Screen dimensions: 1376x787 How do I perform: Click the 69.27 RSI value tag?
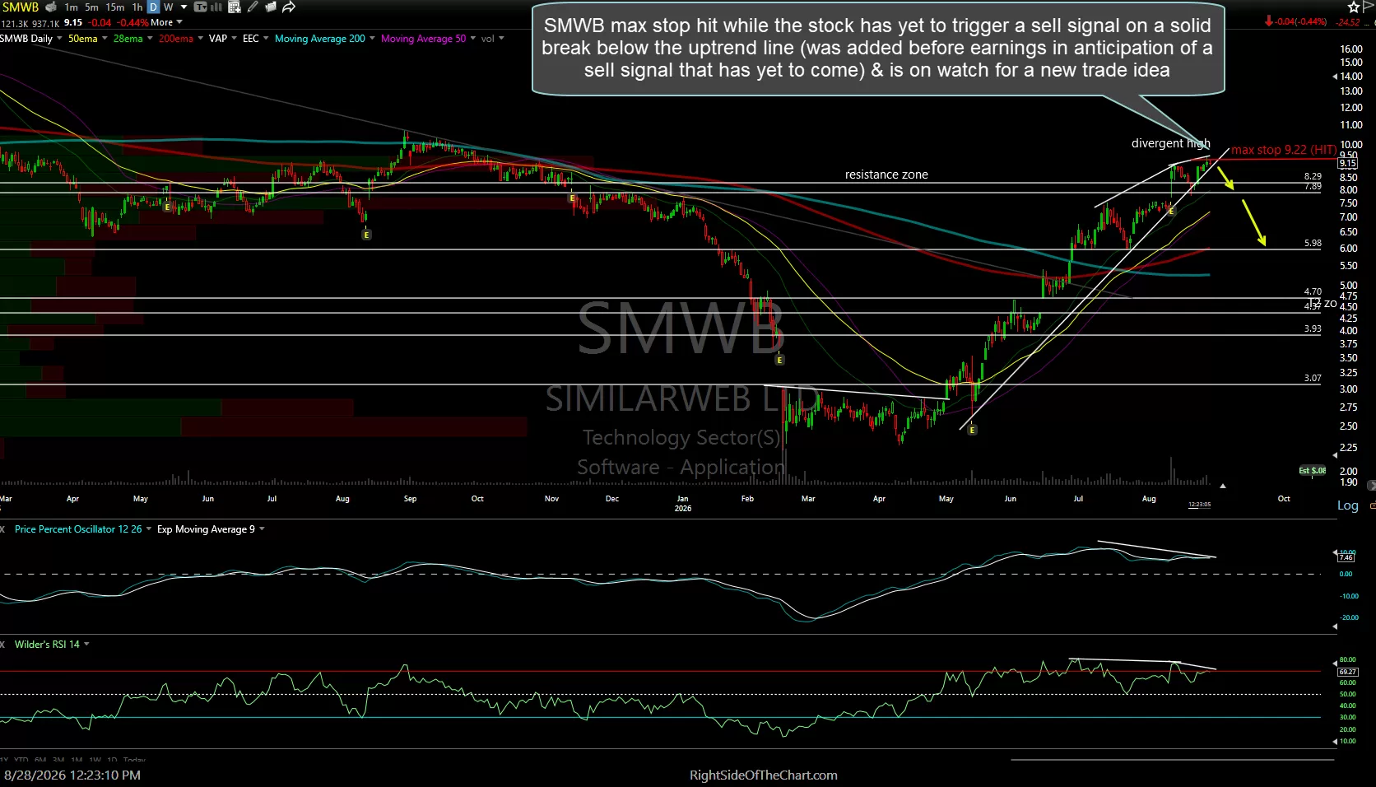(1348, 672)
